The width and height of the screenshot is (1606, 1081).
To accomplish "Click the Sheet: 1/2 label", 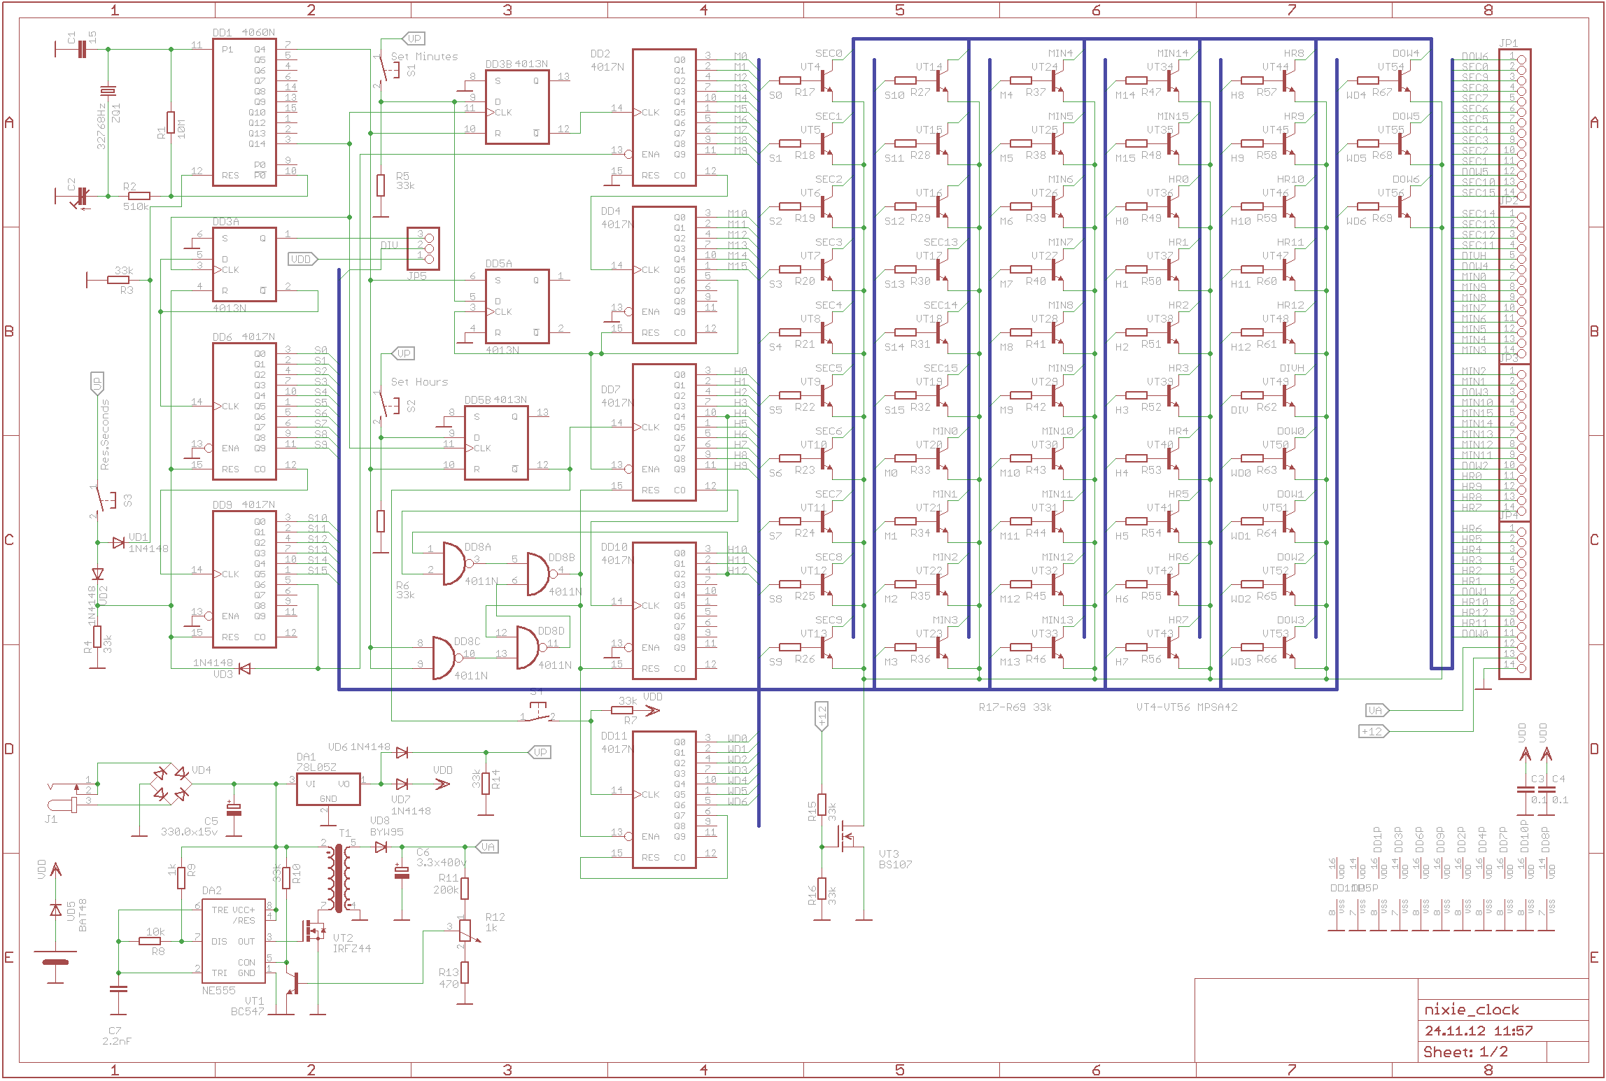I will click(x=1465, y=1052).
